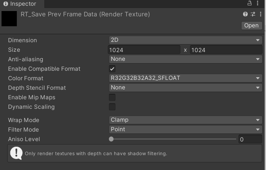Viewport: 266px width, 170px height.
Task: Open the Filter Mode dropdown
Action: click(185, 129)
